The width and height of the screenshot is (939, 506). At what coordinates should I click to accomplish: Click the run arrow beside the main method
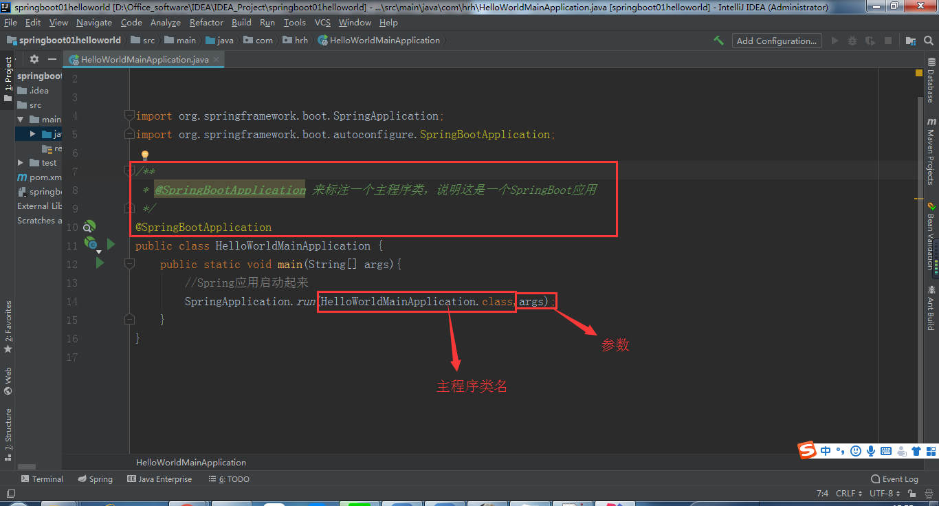pos(100,263)
